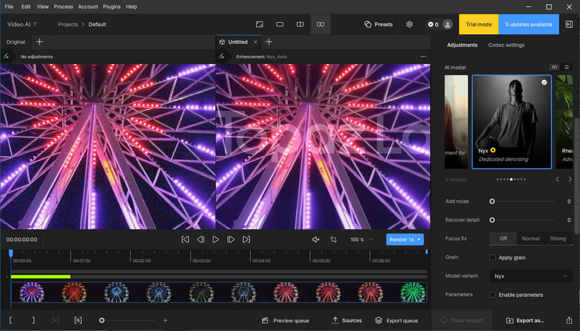The width and height of the screenshot is (580, 331).
Task: Check the Enable parameters box
Action: (493, 295)
